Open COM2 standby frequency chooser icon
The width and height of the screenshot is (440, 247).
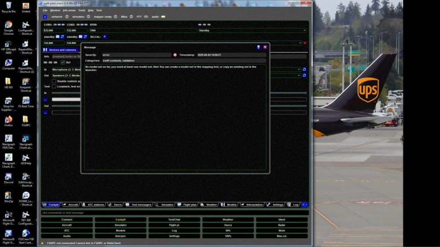81,37
